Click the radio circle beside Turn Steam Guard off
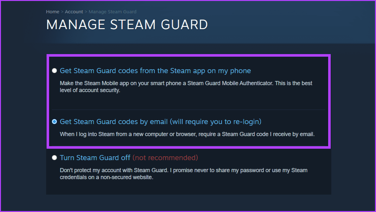 [54, 157]
